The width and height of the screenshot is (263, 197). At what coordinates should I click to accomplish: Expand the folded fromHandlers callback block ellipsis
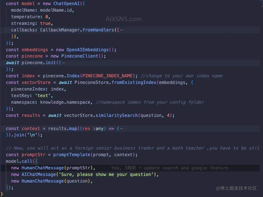[x=122, y=30]
